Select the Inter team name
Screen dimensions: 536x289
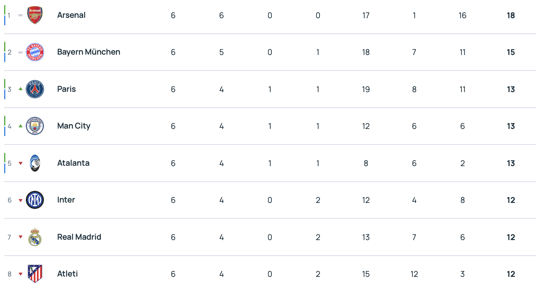[66, 200]
